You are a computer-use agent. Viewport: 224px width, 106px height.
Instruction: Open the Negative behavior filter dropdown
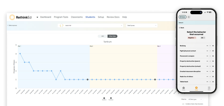pyautogui.click(x=192, y=38)
